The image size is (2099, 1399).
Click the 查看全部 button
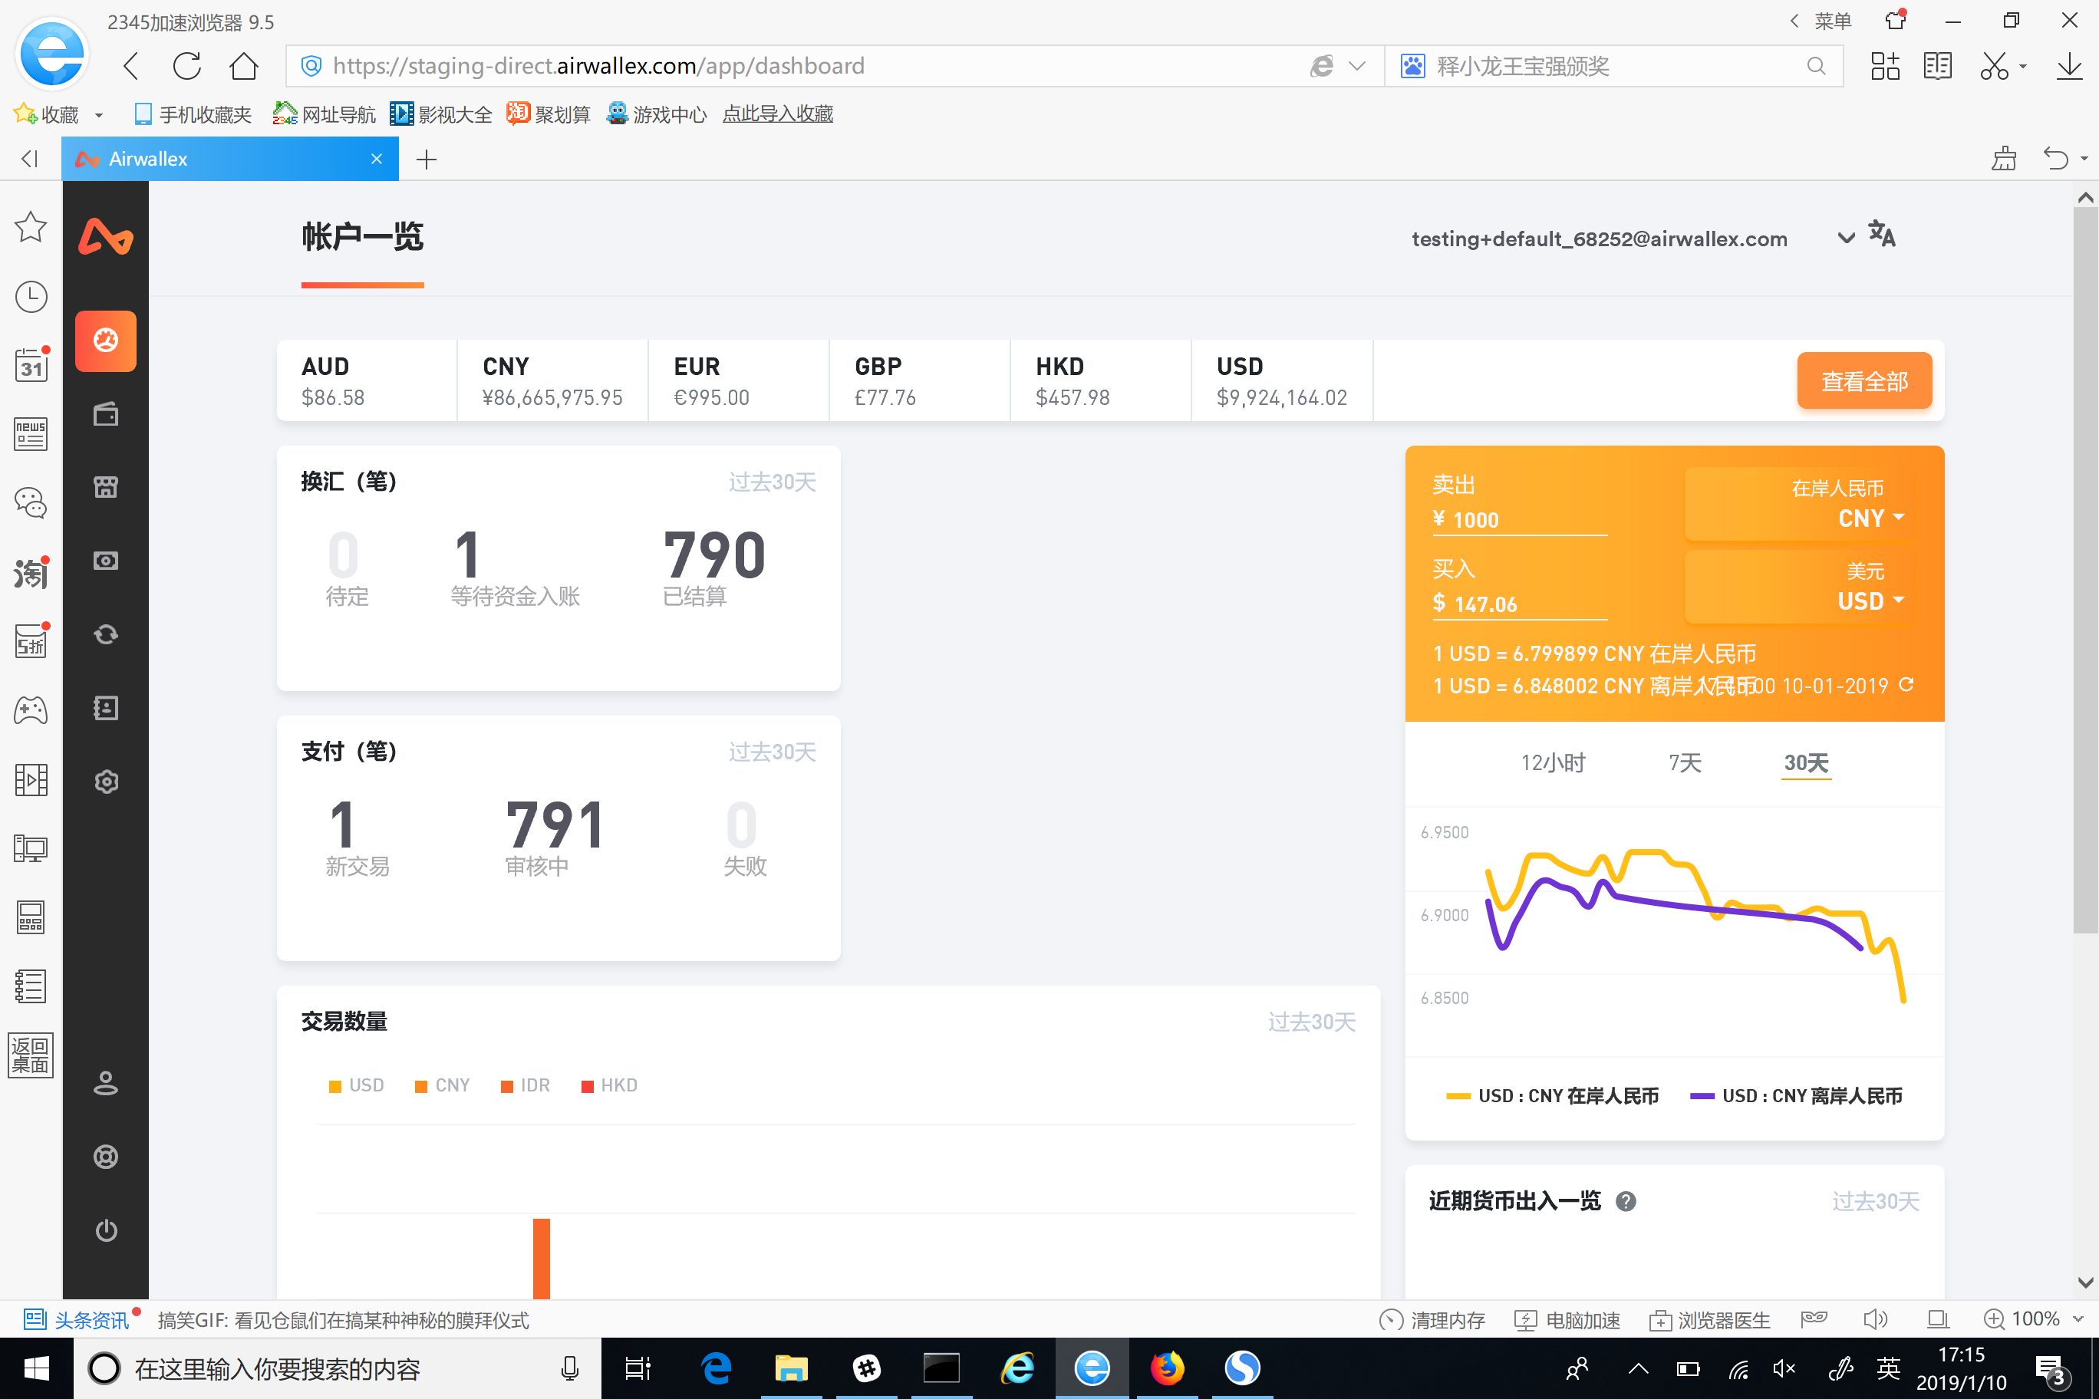tap(1863, 381)
